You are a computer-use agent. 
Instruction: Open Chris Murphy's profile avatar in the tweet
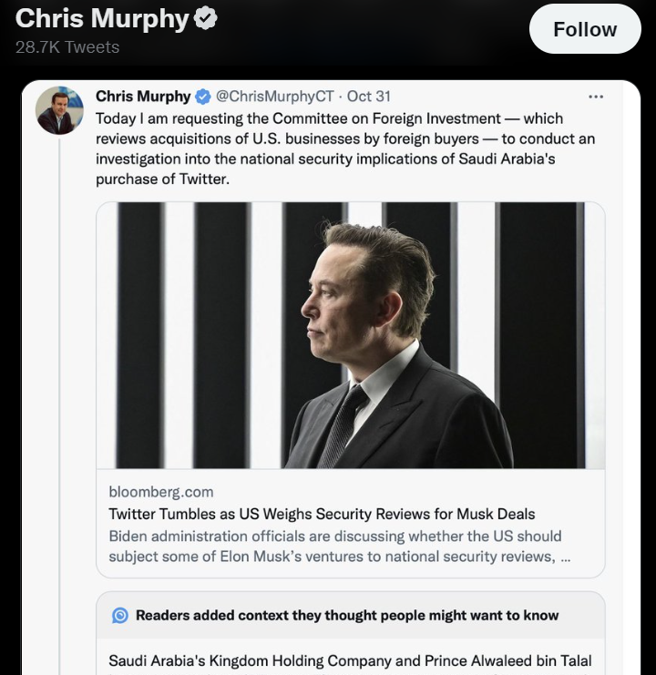click(x=59, y=111)
